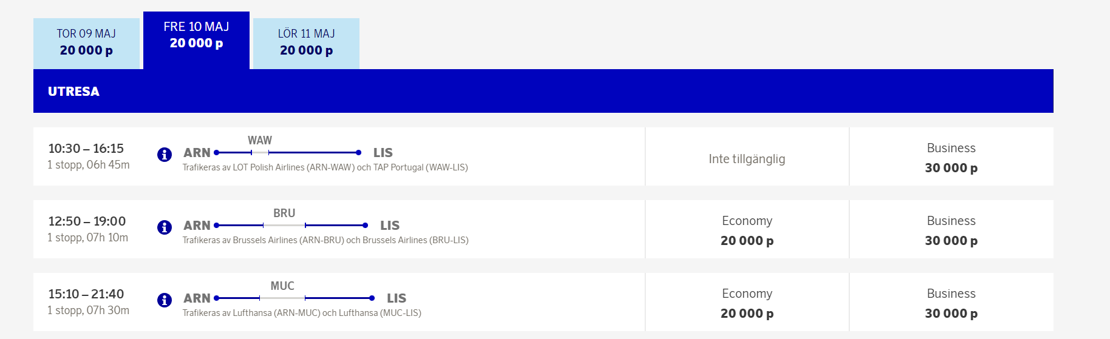The image size is (1110, 339).
Task: Click the MUC stopover label
Action: pyautogui.click(x=282, y=286)
